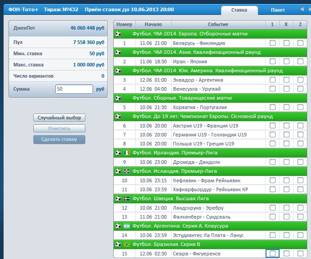The image size is (311, 259).
Task: Click event text Сеара - Фигуеренсе
Action: (x=196, y=254)
